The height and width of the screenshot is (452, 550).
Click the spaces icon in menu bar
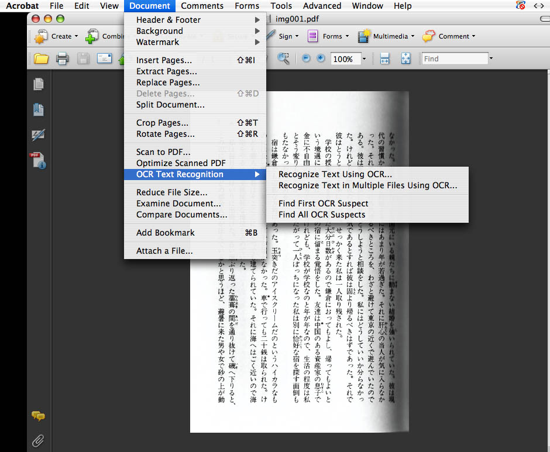pyautogui.click(x=521, y=5)
